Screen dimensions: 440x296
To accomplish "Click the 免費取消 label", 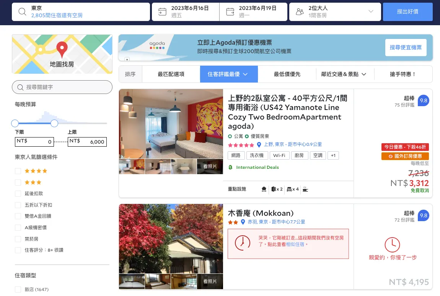I will click(x=420, y=191).
